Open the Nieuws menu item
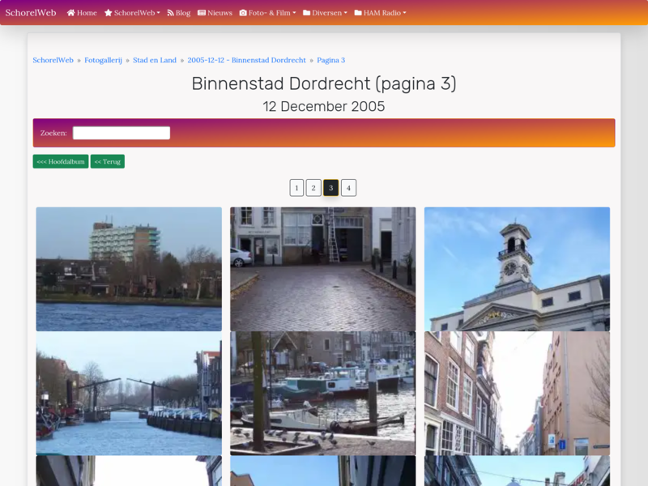 coord(215,13)
